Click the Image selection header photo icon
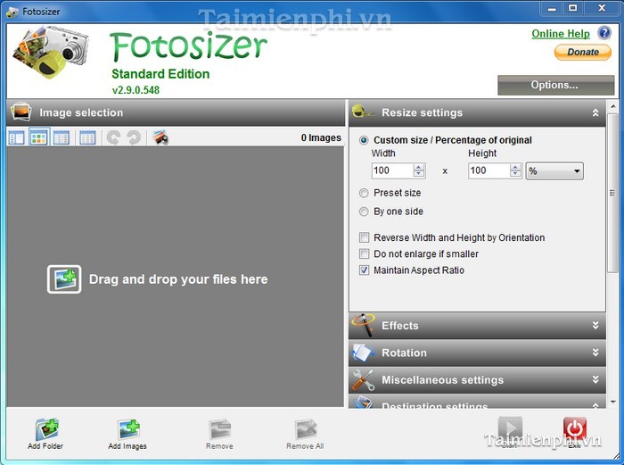 pos(21,112)
